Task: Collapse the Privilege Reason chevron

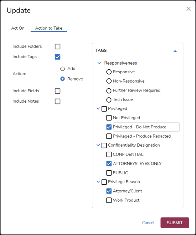Action: click(x=98, y=182)
